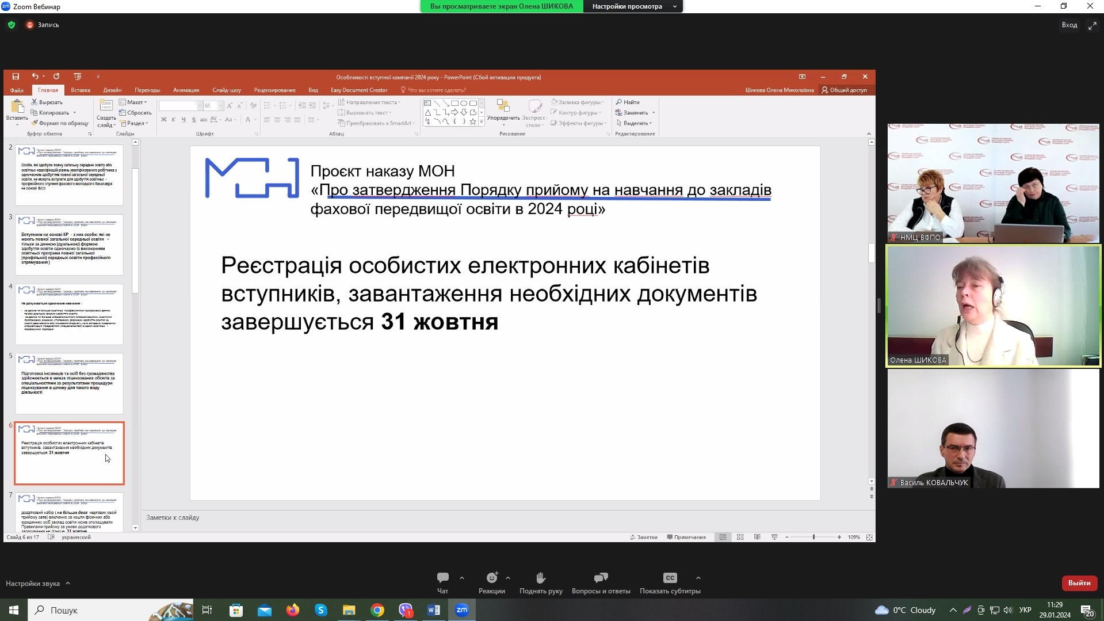This screenshot has height=621, width=1104.
Task: Open Firefox from the taskbar
Action: (x=293, y=610)
